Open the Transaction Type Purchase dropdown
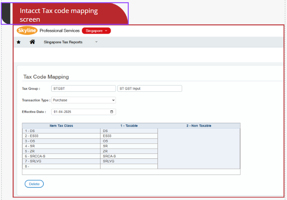The image size is (287, 200). coord(83,100)
